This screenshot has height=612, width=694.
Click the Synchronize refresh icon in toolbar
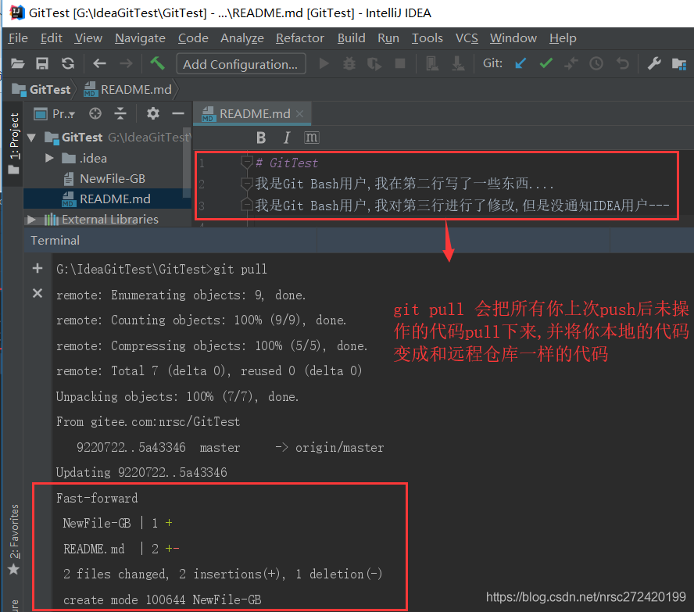tap(68, 64)
